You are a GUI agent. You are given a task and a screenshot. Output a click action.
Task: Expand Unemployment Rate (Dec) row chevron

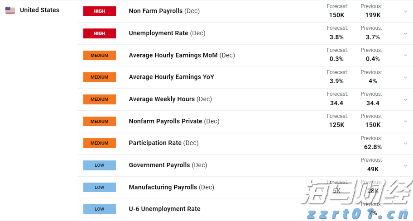coord(405,33)
